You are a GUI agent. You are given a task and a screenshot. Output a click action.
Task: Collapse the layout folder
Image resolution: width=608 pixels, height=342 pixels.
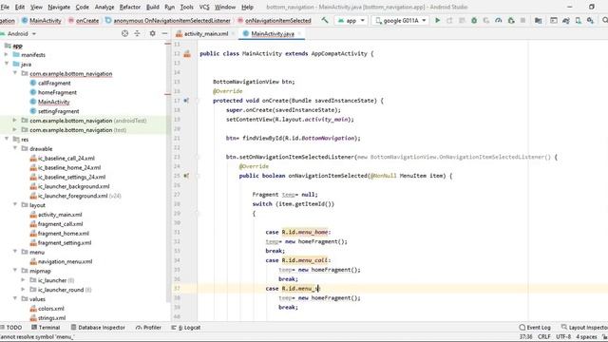tap(15, 205)
